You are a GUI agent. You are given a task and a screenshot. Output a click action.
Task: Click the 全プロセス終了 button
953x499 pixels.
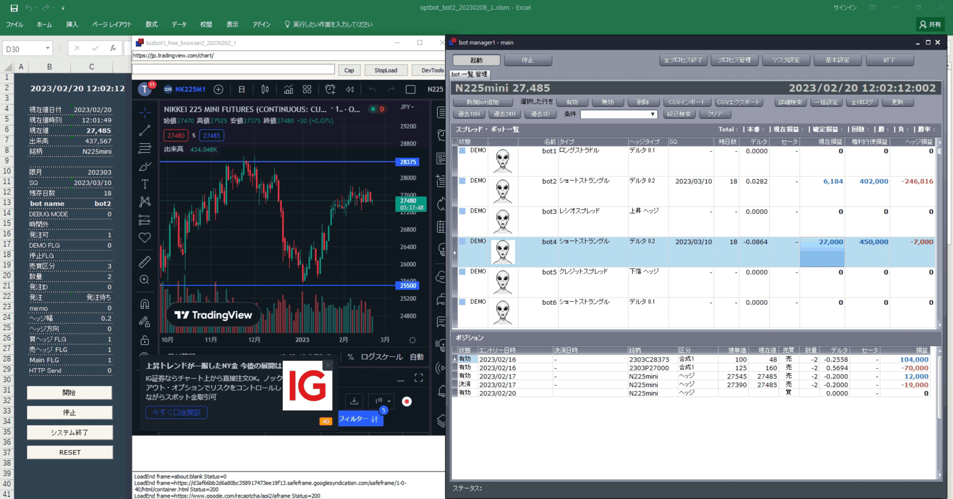tap(683, 60)
